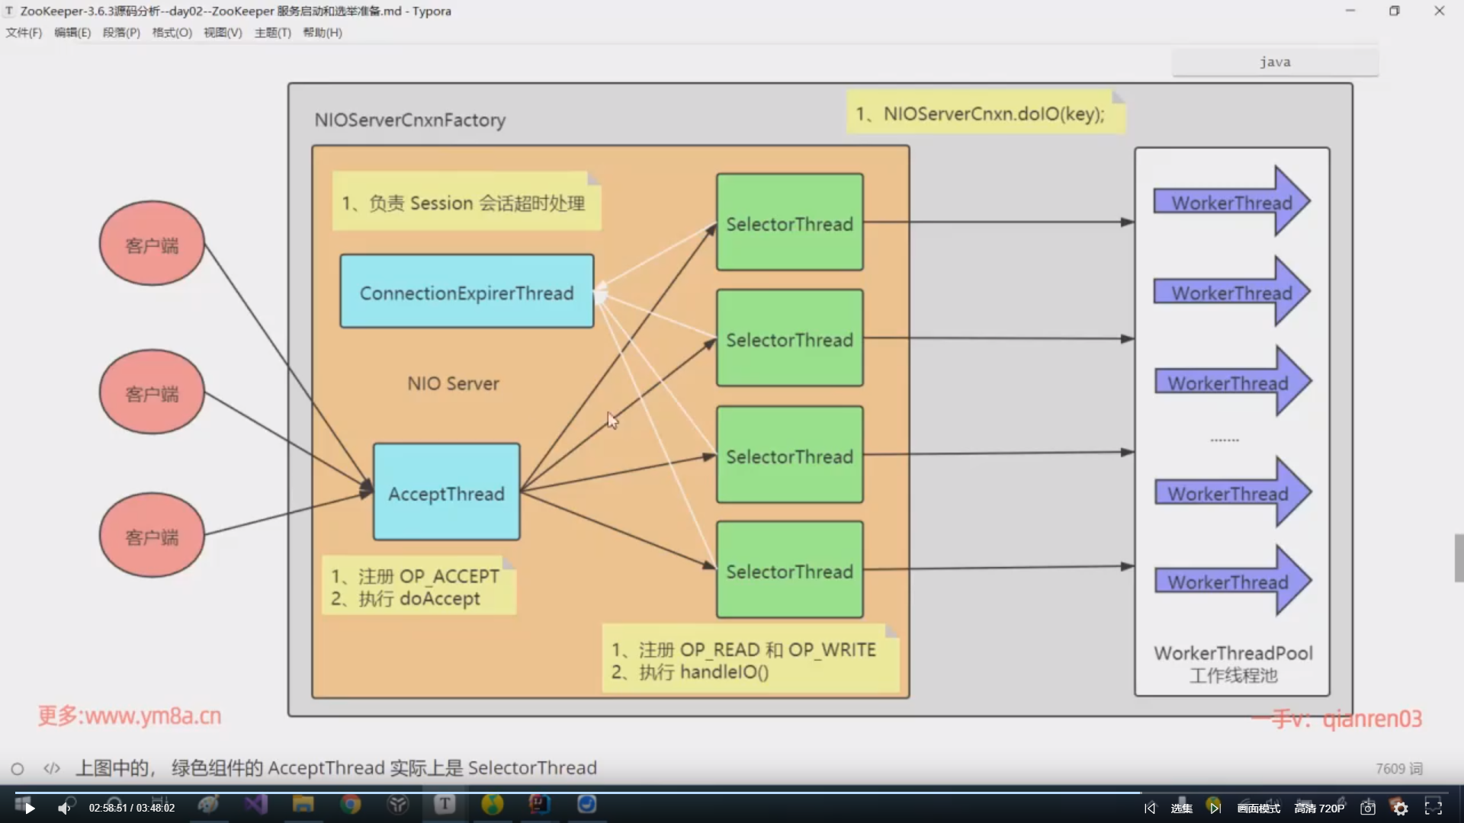Expand the 画面模式 picture mode options
The image size is (1464, 823).
1258,809
